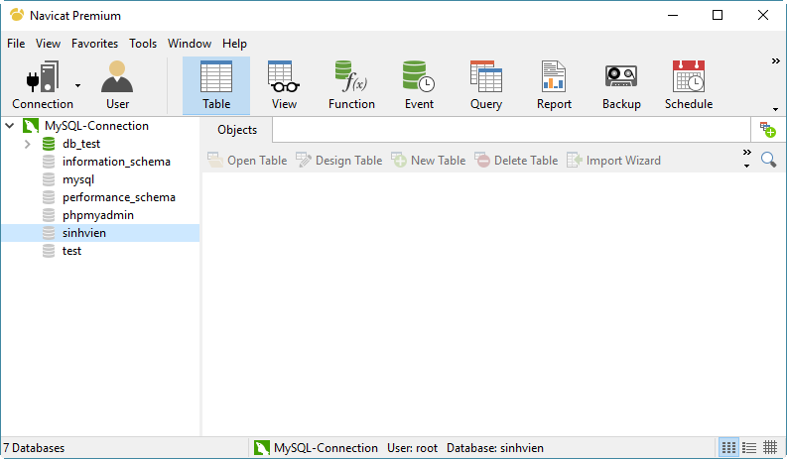Viewport: 787px width, 459px height.
Task: Show more object toolbar items chevron
Action: coord(747,153)
